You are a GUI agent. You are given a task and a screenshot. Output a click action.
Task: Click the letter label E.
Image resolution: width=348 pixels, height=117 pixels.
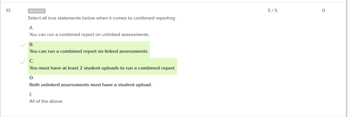pyautogui.click(x=31, y=94)
